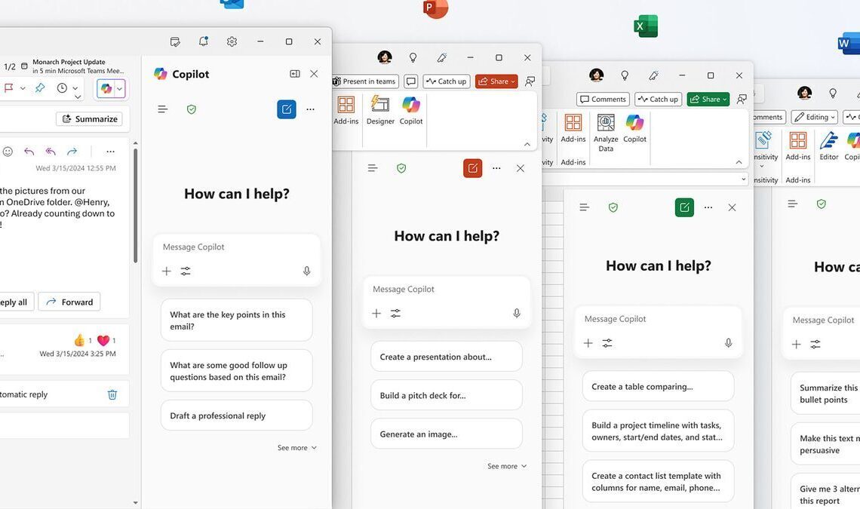This screenshot has height=509, width=860.
Task: Open Outlook Copilot hamburger menu
Action: click(x=163, y=109)
